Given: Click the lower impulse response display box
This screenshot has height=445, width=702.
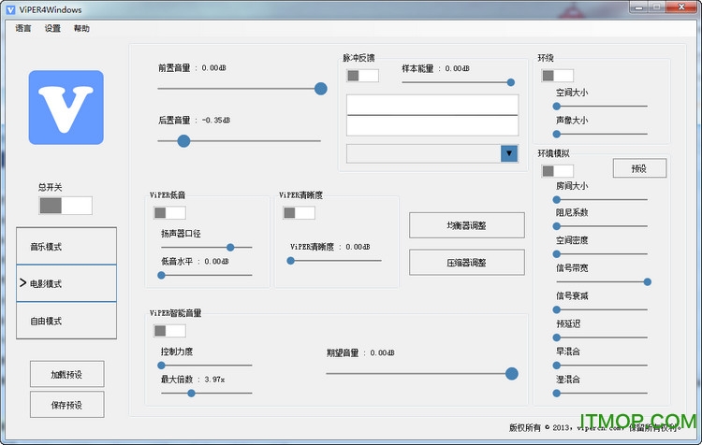Looking at the screenshot, I should (432, 125).
